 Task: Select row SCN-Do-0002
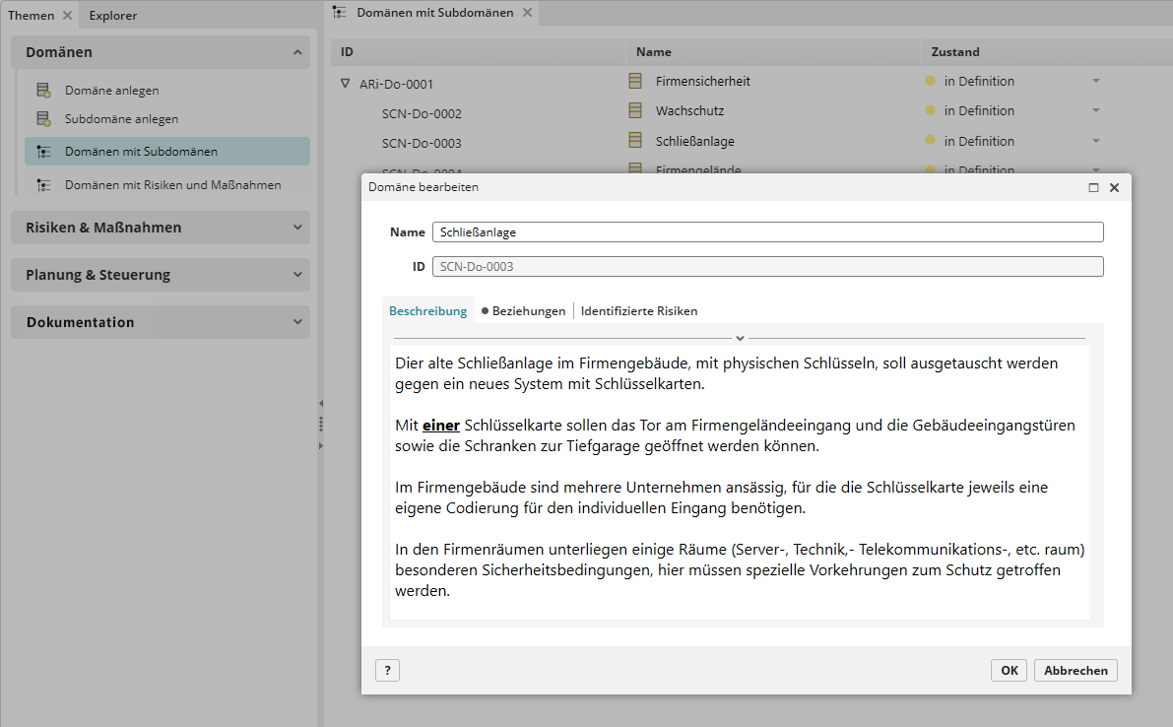click(422, 113)
